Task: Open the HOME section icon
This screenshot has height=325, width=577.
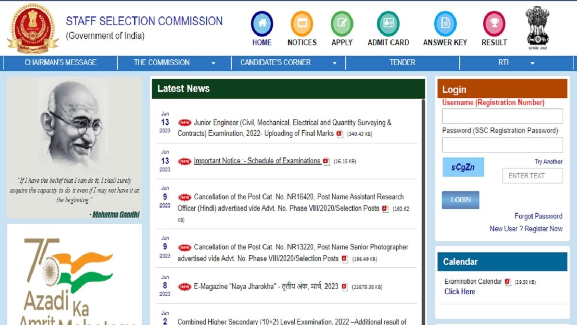Action: 262,22
